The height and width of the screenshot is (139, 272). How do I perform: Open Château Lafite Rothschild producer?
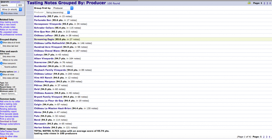tap(49, 43)
